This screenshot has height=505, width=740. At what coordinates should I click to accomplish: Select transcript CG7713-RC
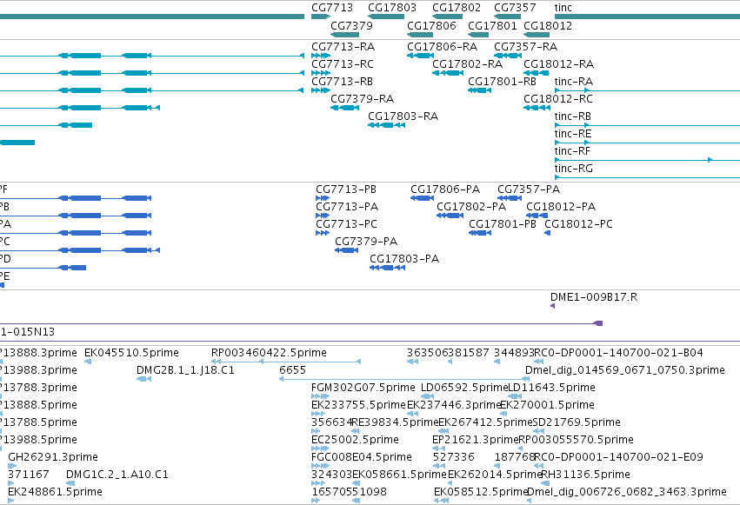(321, 73)
